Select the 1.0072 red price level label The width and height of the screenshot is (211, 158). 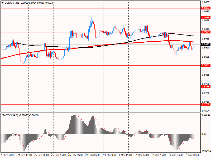206,8
